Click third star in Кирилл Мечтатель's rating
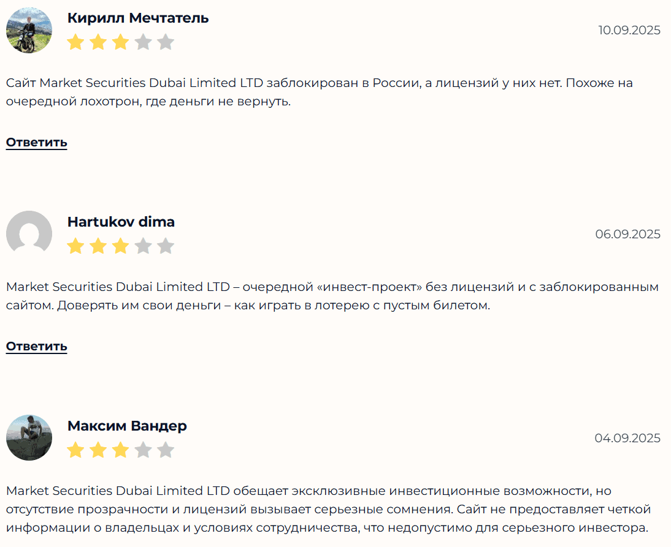 tap(121, 42)
